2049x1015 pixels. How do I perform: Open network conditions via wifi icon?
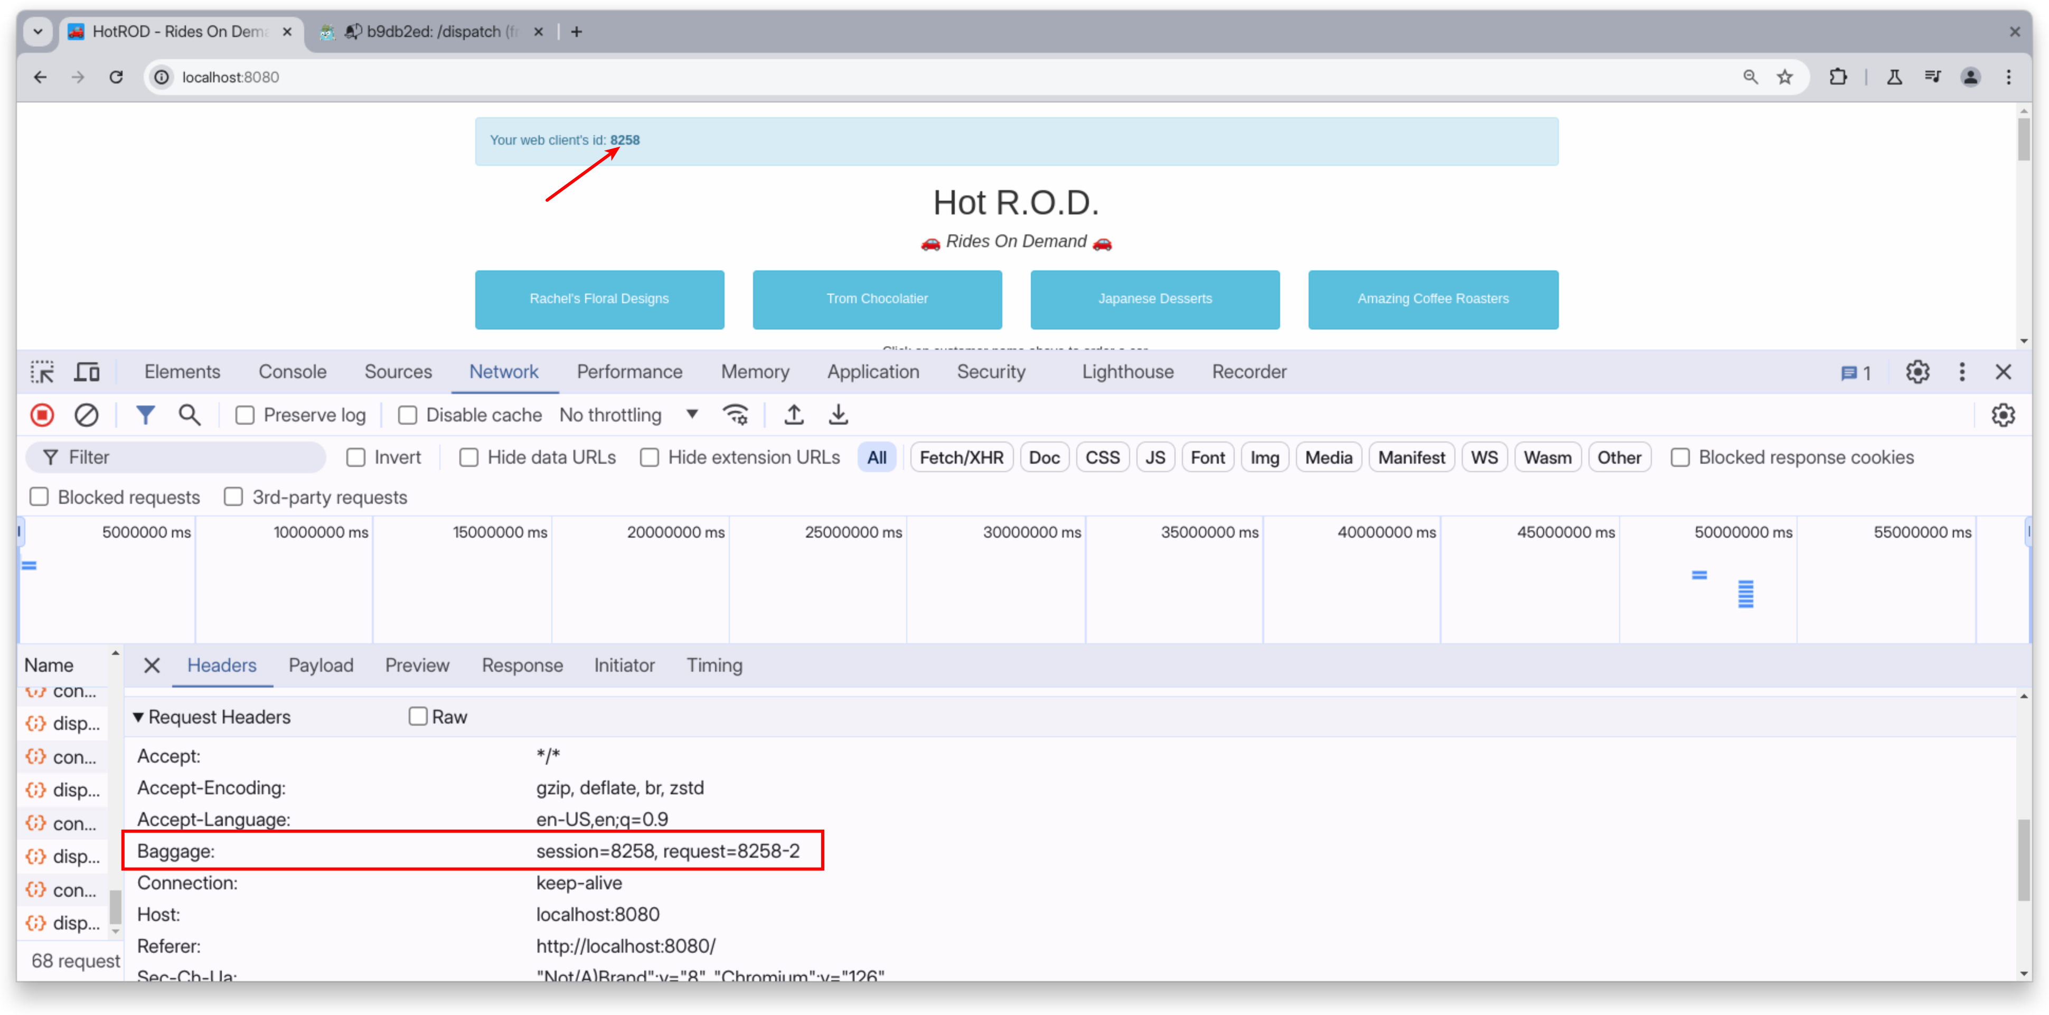tap(736, 415)
